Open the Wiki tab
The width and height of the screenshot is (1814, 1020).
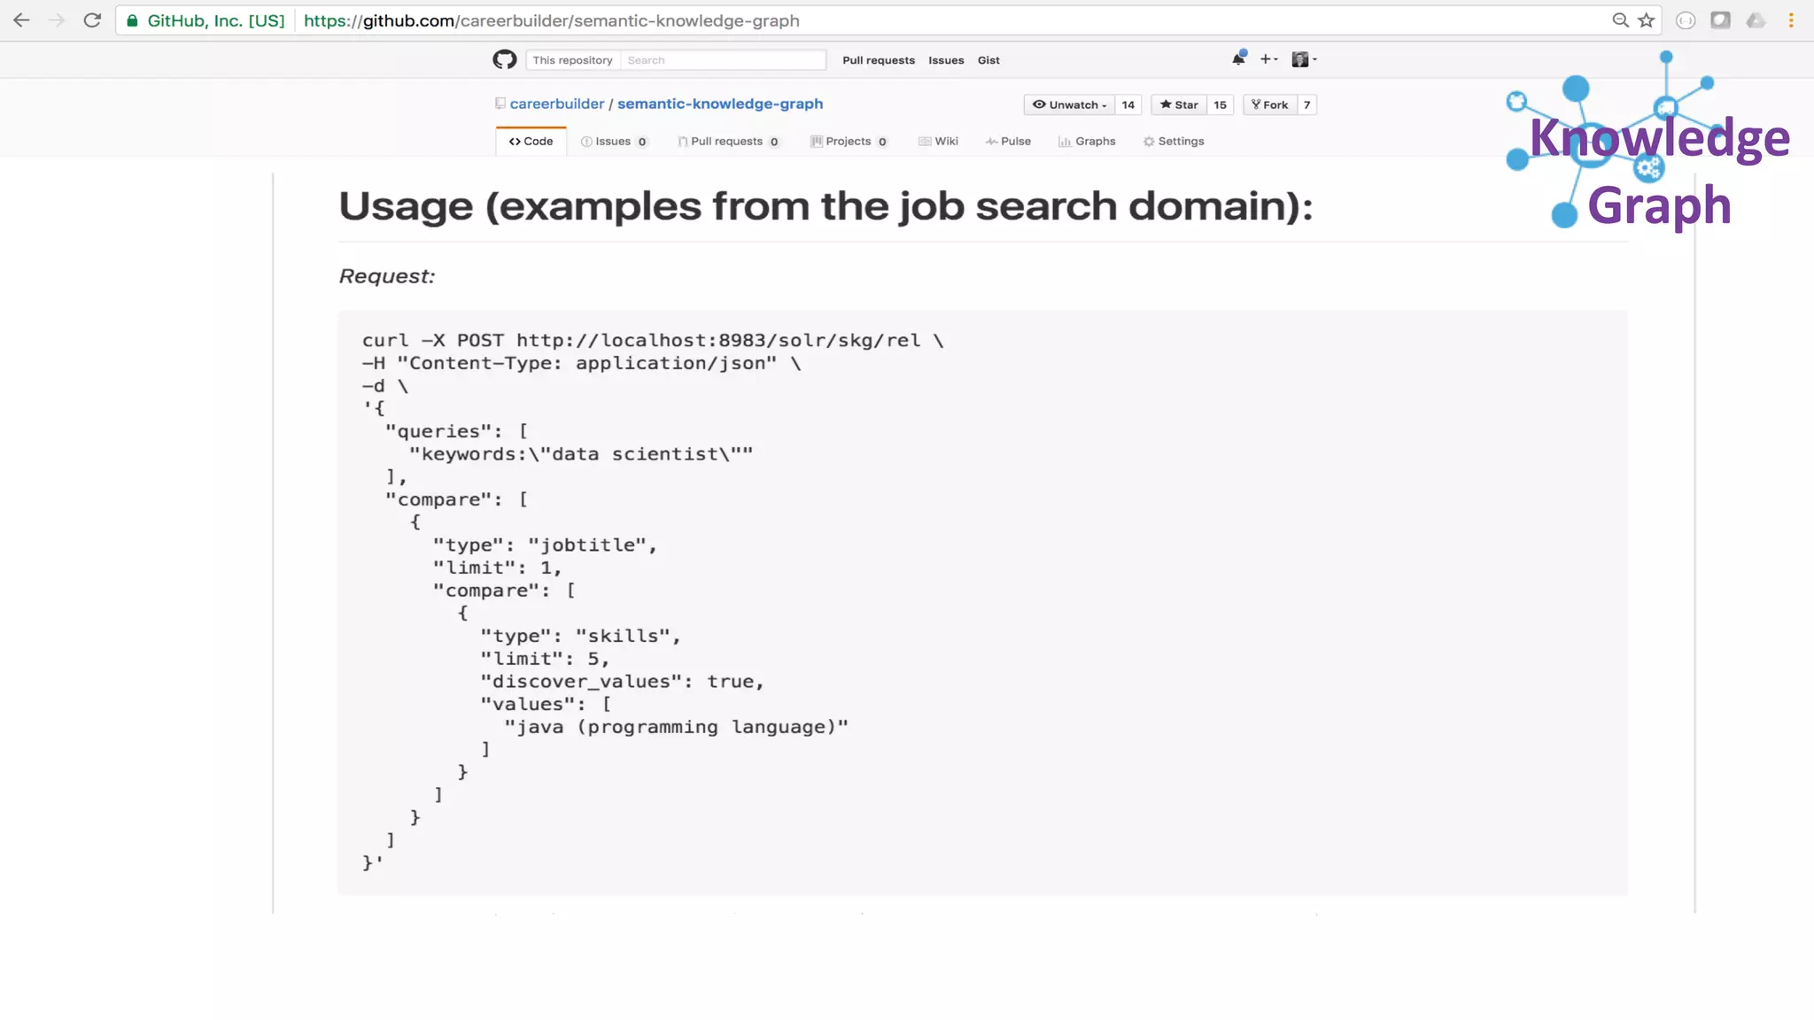[938, 141]
